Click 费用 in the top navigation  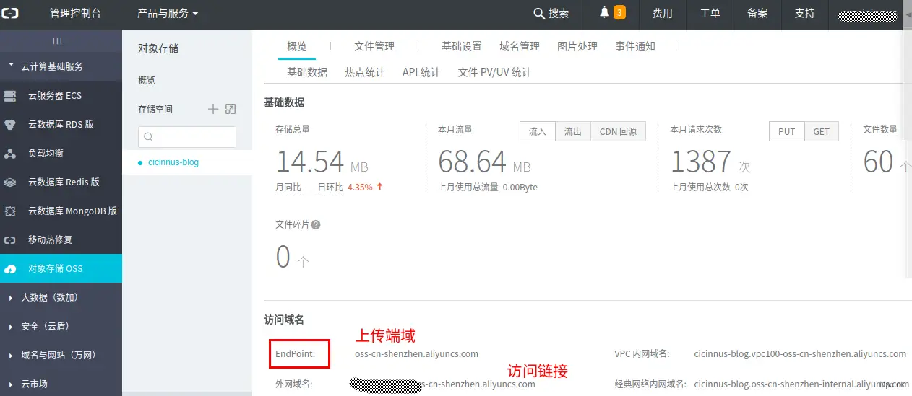pos(662,14)
